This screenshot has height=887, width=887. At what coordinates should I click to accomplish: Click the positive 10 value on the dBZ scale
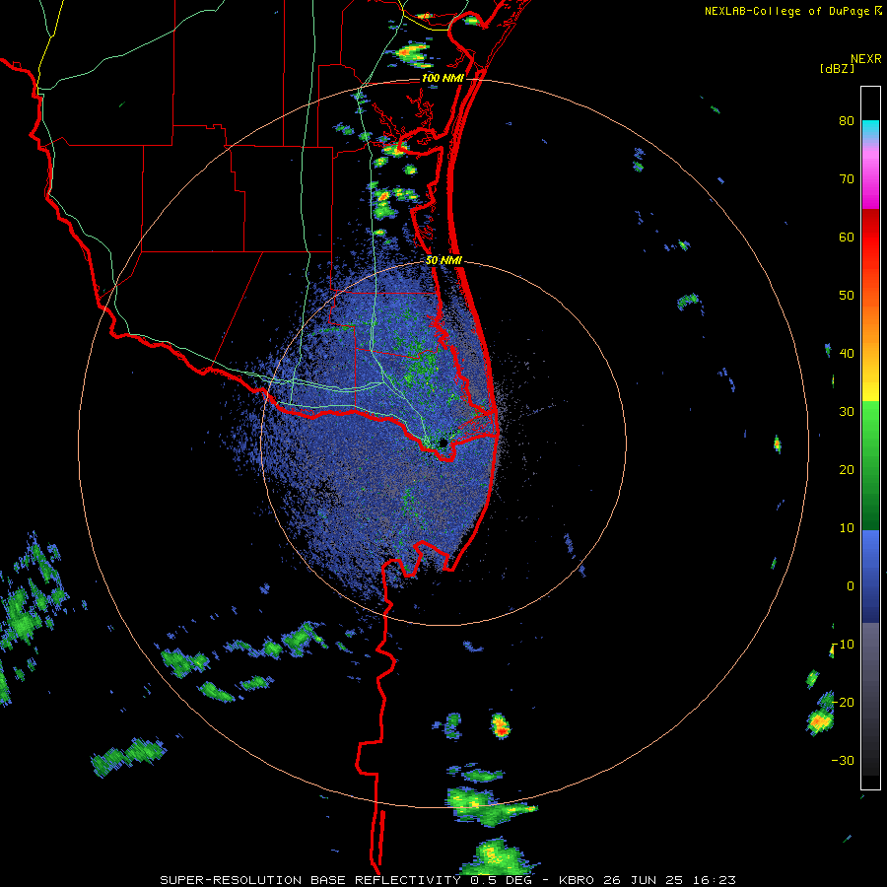pyautogui.click(x=847, y=528)
